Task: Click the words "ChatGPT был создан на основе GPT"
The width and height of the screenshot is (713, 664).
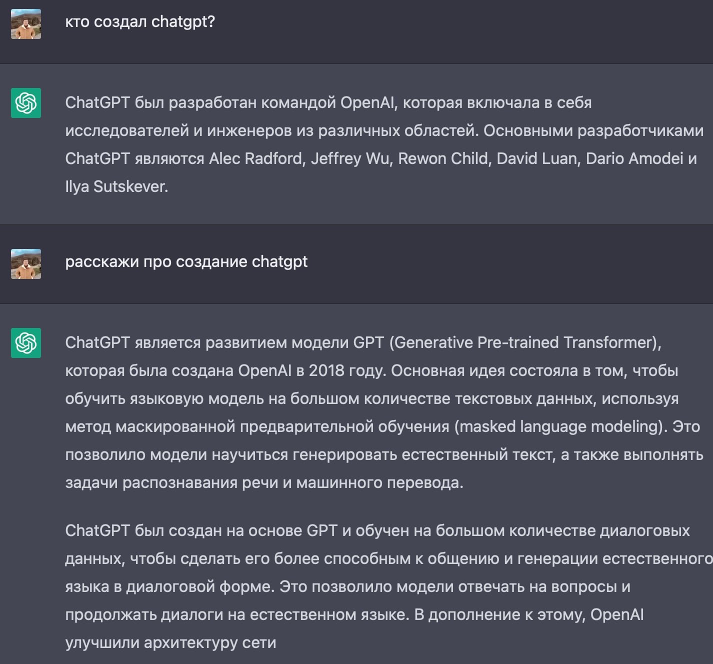Action: click(x=201, y=530)
